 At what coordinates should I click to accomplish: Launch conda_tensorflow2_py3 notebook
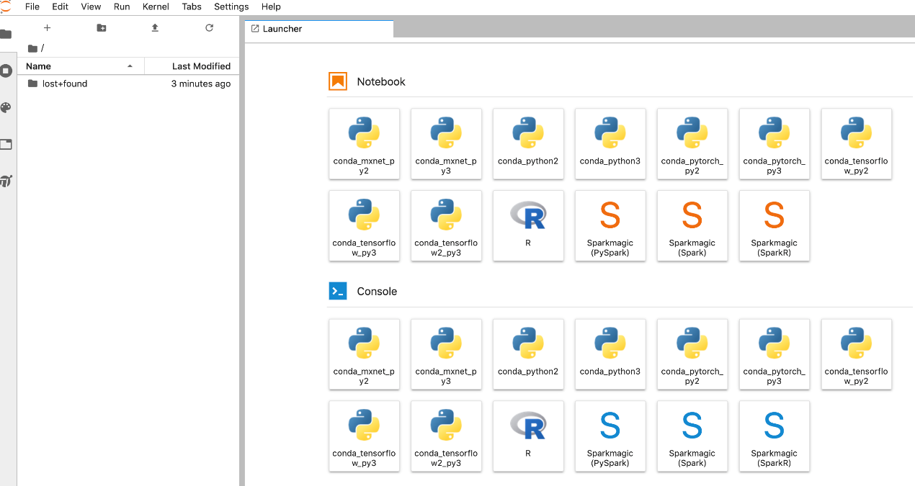click(445, 225)
